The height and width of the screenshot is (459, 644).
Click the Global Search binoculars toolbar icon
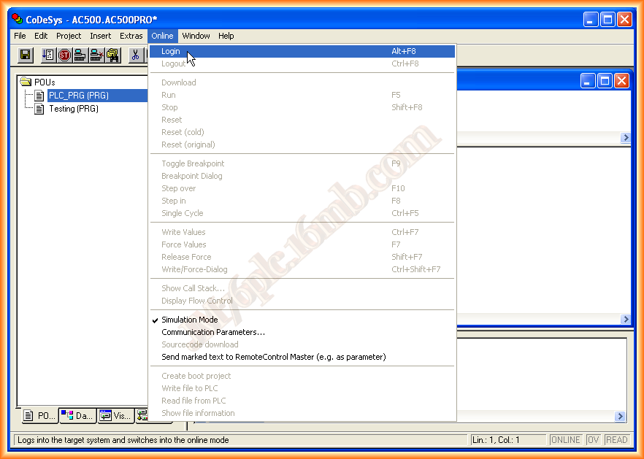tap(113, 55)
